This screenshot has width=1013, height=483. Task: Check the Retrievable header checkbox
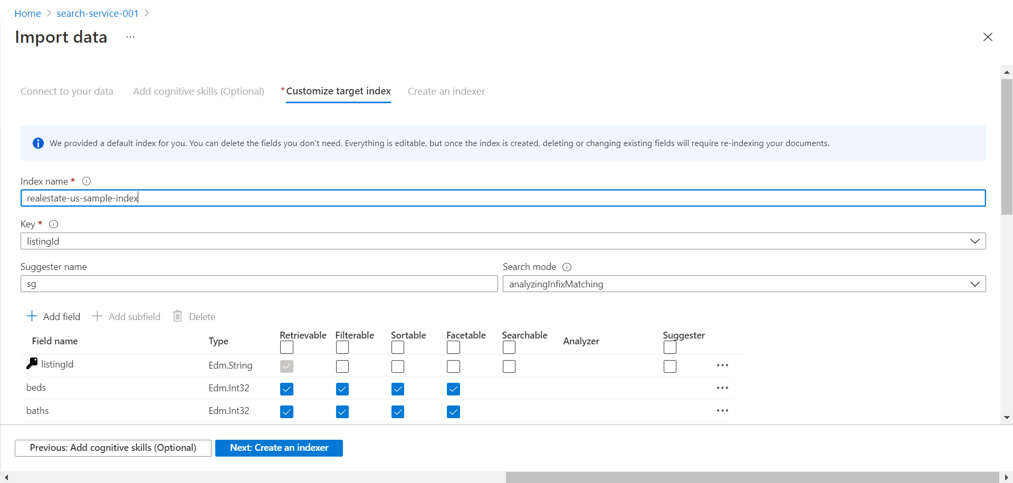pos(286,347)
